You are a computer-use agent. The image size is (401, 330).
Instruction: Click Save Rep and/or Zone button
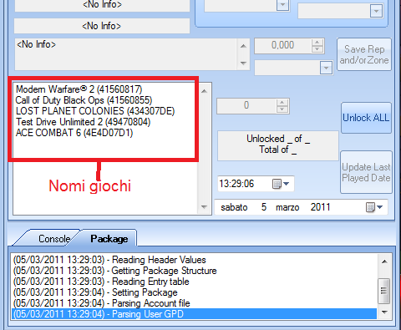[364, 54]
